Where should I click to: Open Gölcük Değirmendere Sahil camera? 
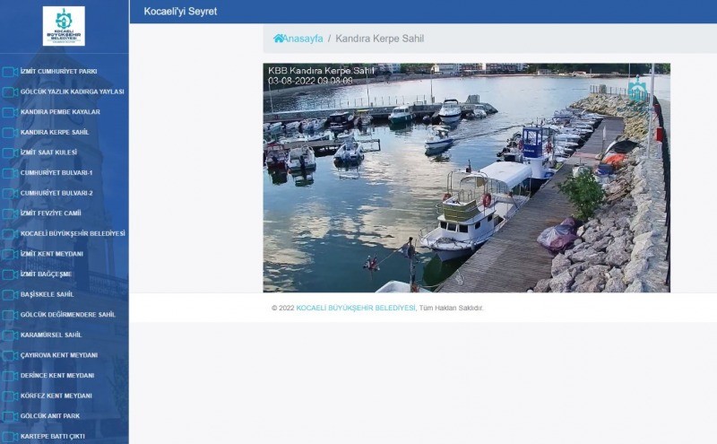(68, 315)
